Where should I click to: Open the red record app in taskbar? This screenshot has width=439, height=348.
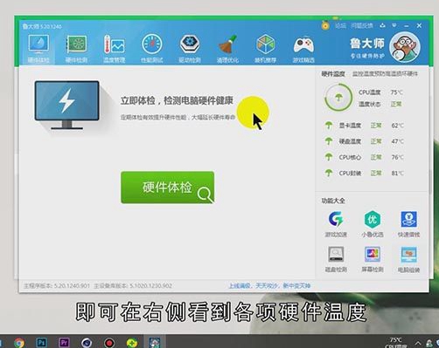[x=109, y=343]
